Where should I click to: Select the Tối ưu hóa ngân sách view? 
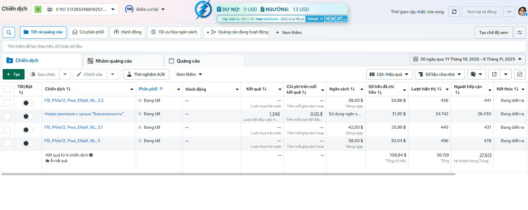tap(174, 32)
